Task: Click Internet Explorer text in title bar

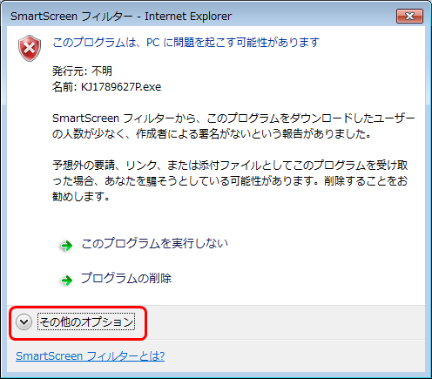Action: pyautogui.click(x=188, y=17)
